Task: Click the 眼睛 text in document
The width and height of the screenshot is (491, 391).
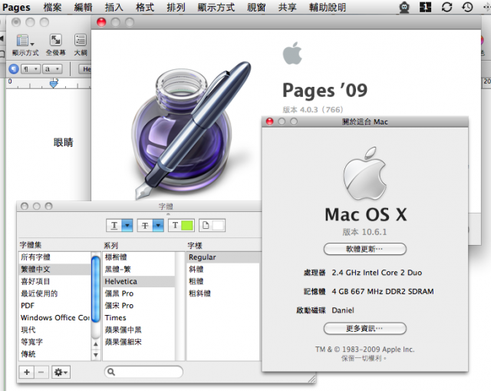Action: [x=63, y=142]
